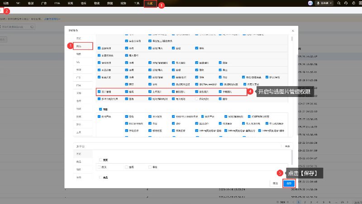Click the blue help link below the top bar
362x204 pixels.
coord(52,19)
